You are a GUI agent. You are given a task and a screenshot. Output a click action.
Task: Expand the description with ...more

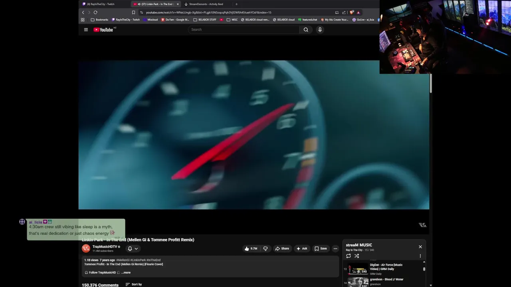point(126,273)
